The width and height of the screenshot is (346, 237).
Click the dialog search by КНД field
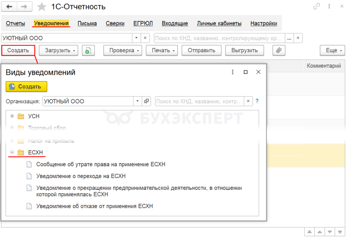pyautogui.click(x=199, y=101)
